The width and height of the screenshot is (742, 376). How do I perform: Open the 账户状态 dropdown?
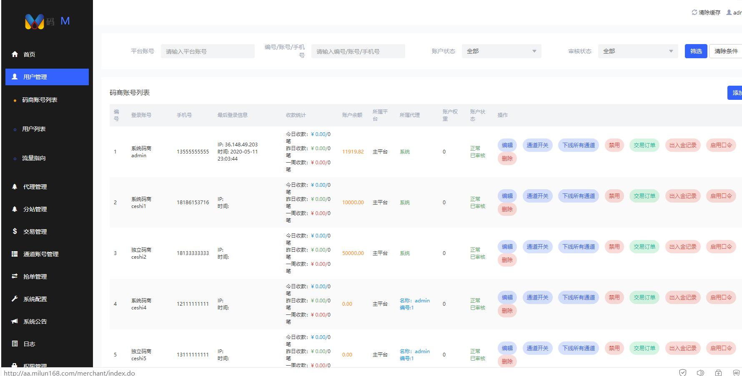pos(501,51)
